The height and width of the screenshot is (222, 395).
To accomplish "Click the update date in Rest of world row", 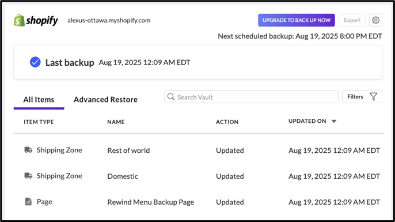I will tap(334, 150).
